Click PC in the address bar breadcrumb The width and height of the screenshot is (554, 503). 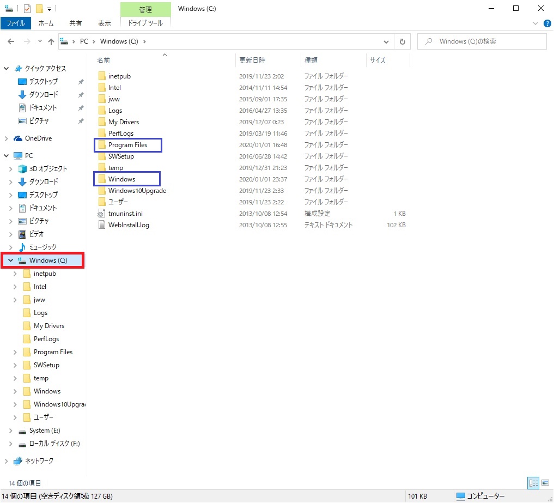84,41
